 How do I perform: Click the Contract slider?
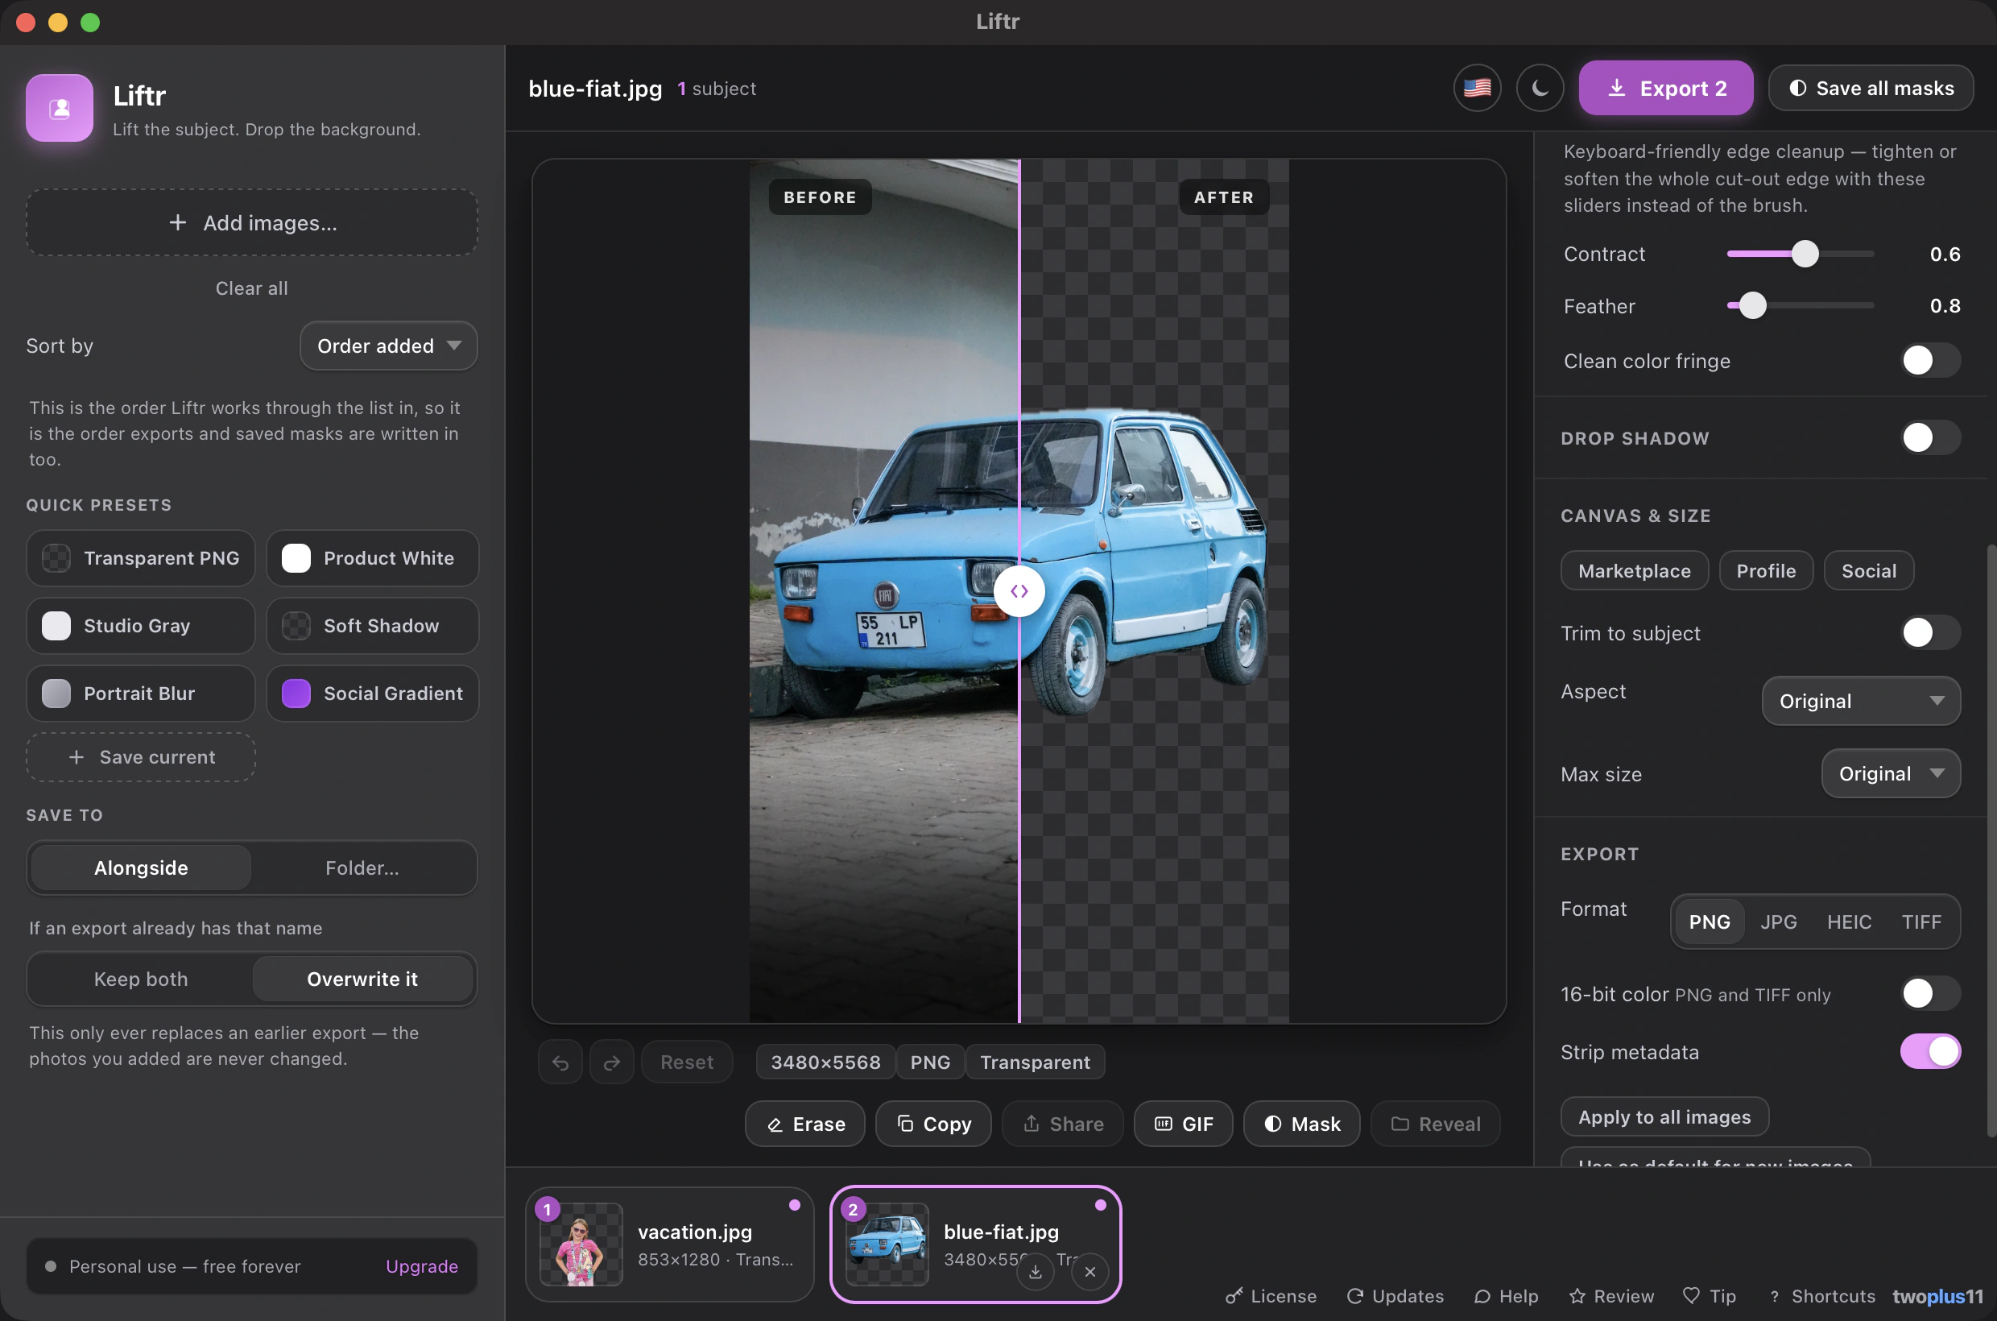[1800, 254]
